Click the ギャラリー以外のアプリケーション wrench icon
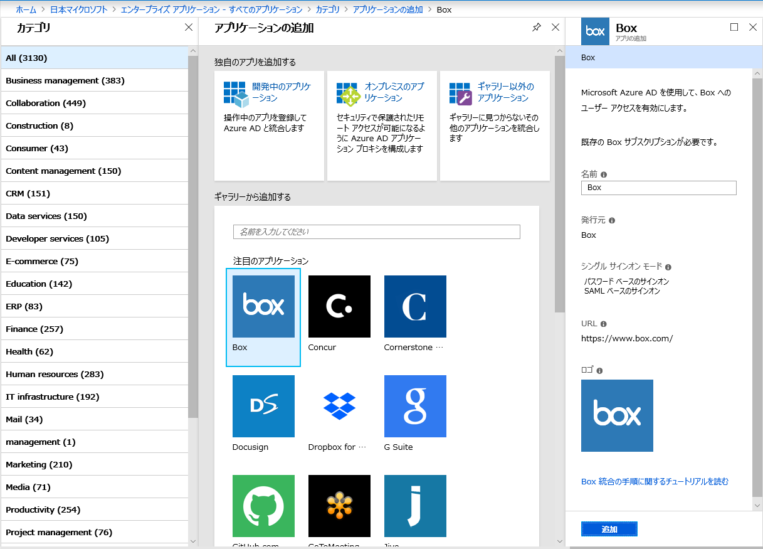The height and width of the screenshot is (549, 763). click(461, 93)
